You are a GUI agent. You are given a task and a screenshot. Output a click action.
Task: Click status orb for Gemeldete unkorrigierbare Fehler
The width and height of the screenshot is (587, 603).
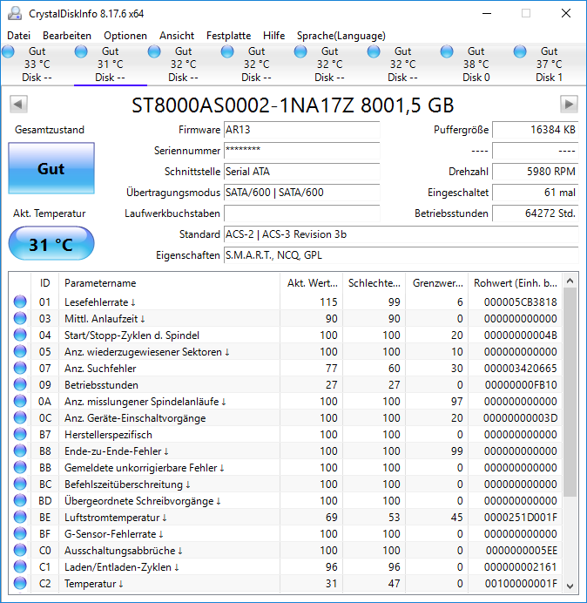coord(20,467)
